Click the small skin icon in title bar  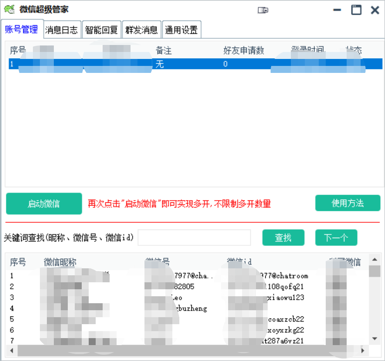[263, 10]
